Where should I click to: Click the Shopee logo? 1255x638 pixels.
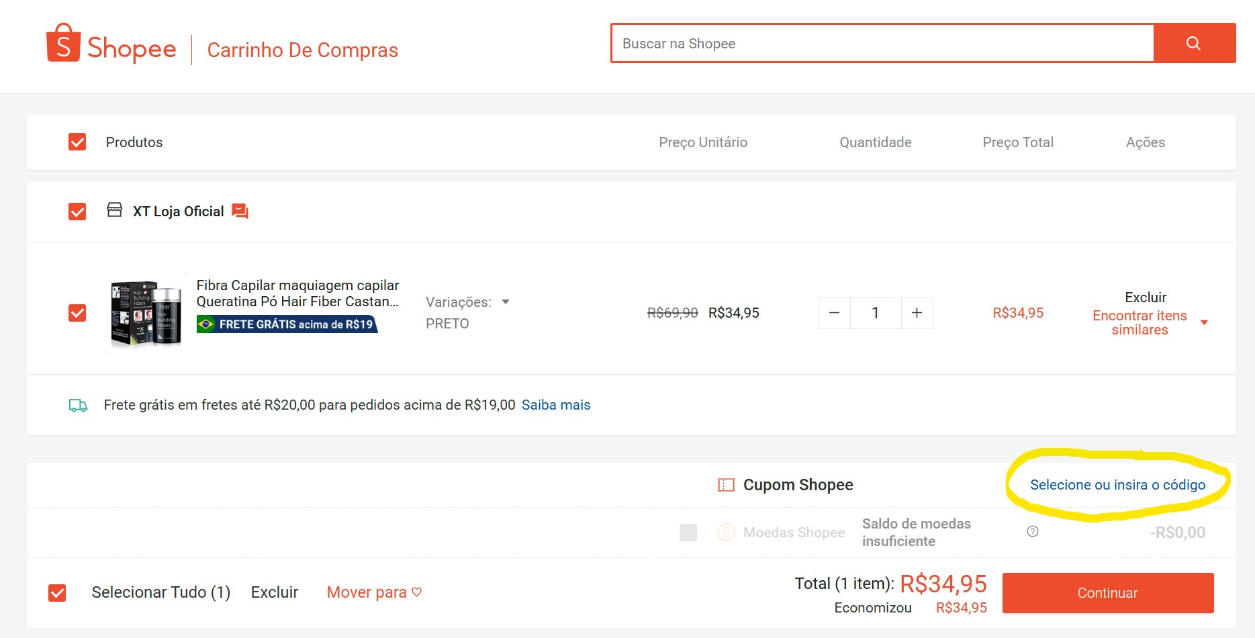coord(111,44)
